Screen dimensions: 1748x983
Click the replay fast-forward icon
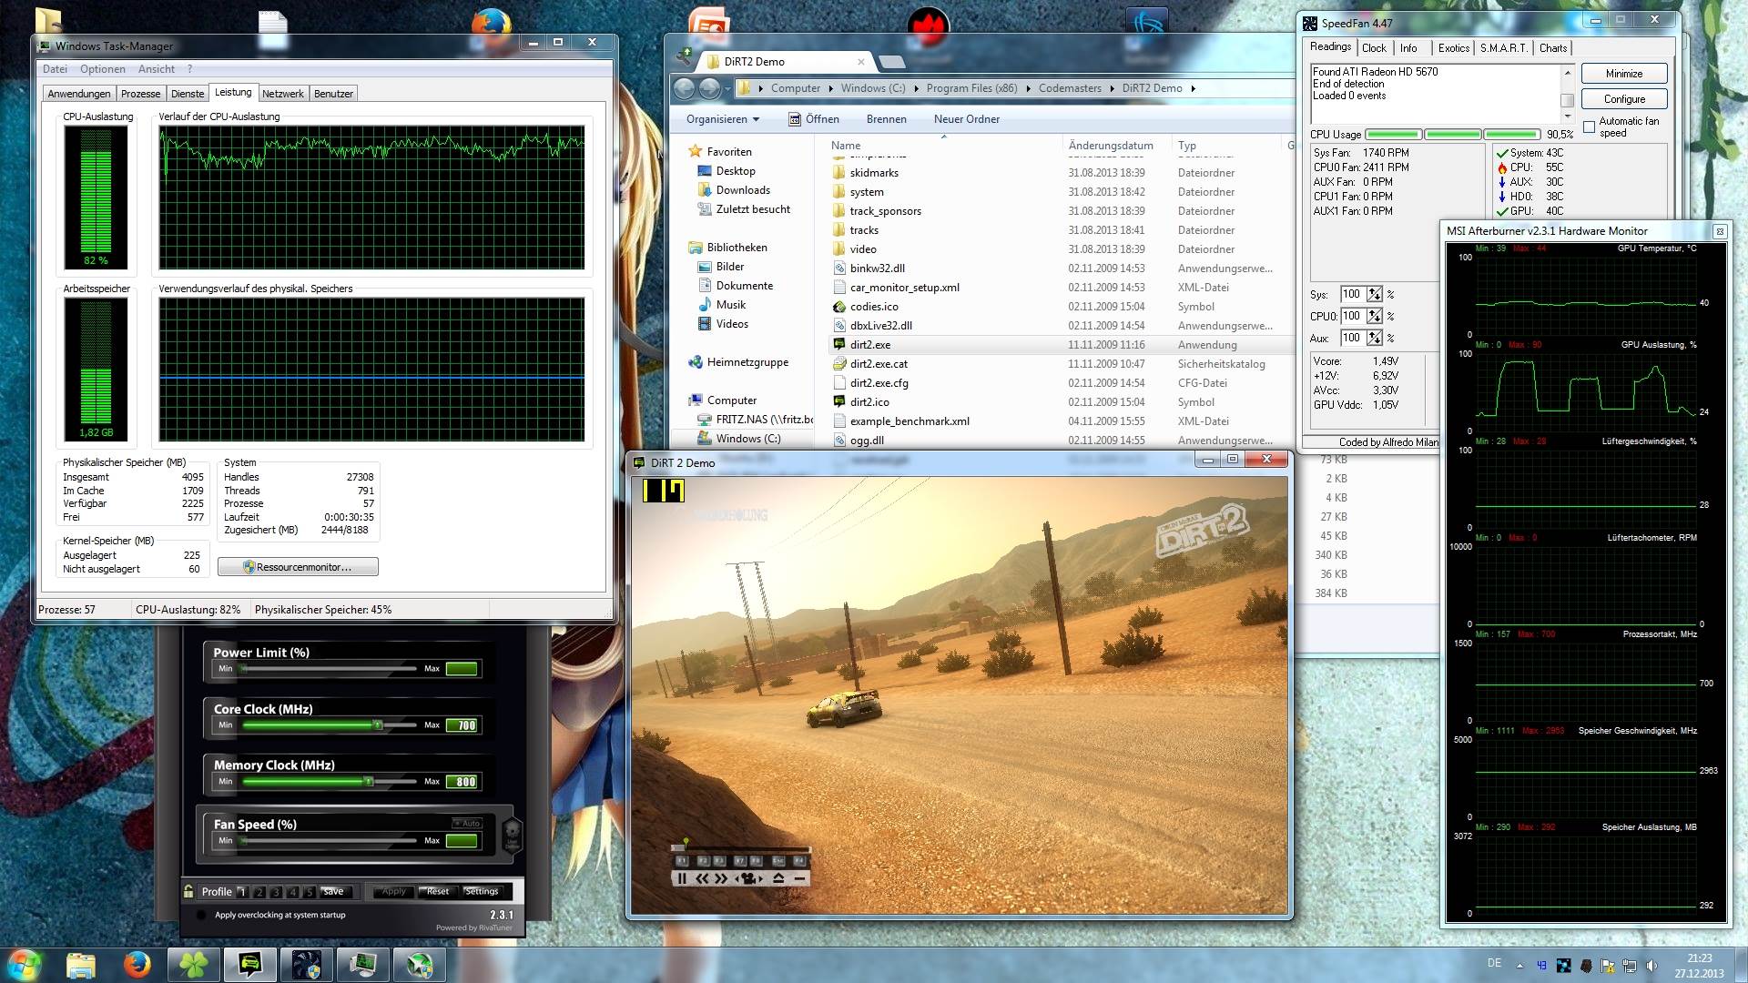pyautogui.click(x=721, y=878)
